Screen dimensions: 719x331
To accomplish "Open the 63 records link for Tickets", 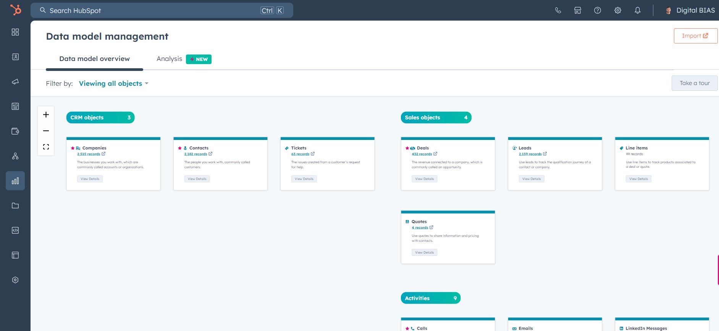I will 300,154.
